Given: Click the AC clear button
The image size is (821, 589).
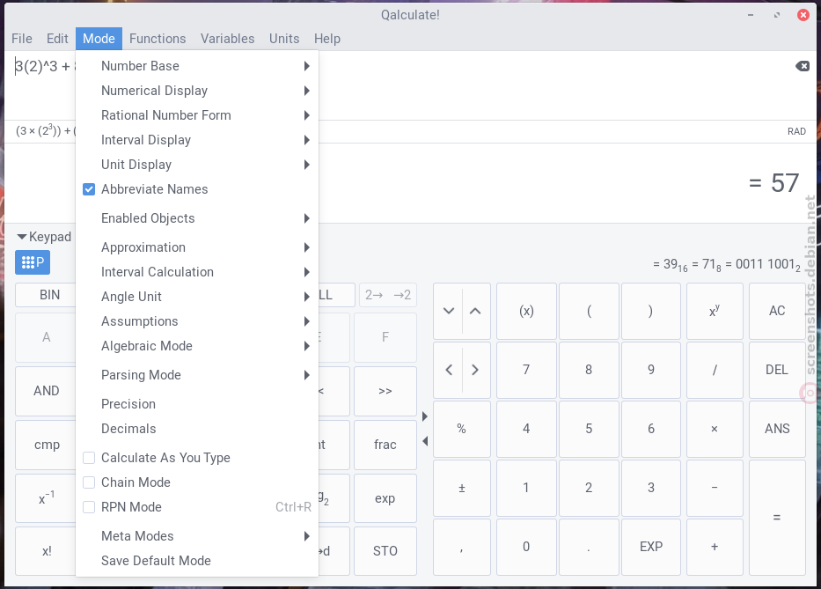Looking at the screenshot, I should [777, 311].
